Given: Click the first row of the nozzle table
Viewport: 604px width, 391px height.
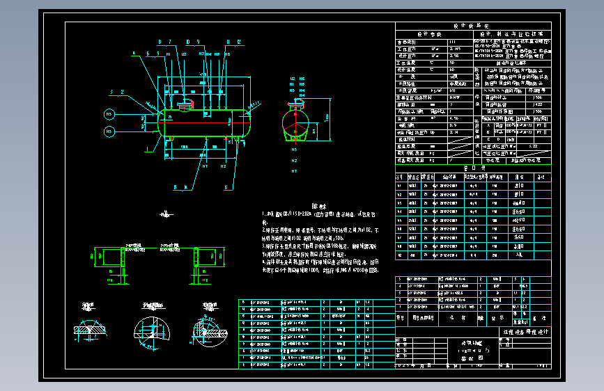Looking at the screenshot, I should tap(474, 186).
